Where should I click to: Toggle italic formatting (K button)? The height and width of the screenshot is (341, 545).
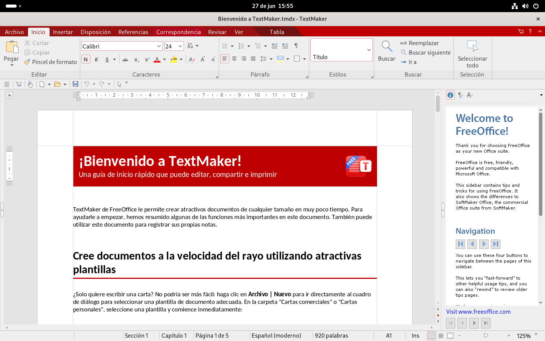[x=97, y=59]
